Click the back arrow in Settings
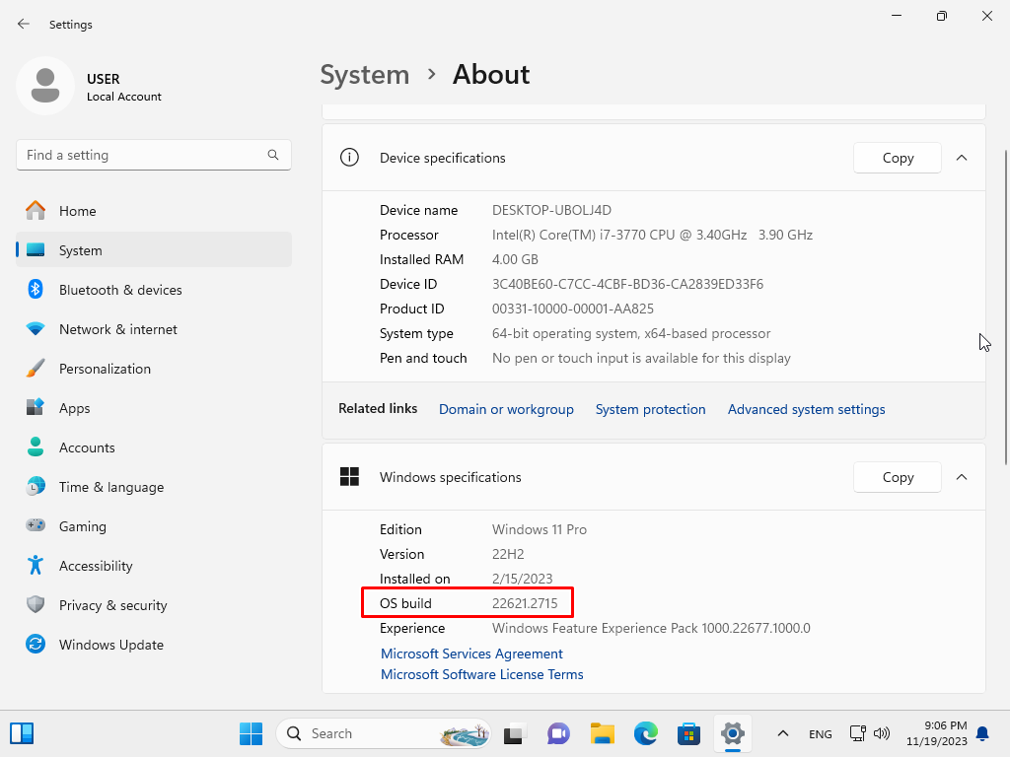Screen dimensions: 1010x757 pyautogui.click(x=24, y=24)
